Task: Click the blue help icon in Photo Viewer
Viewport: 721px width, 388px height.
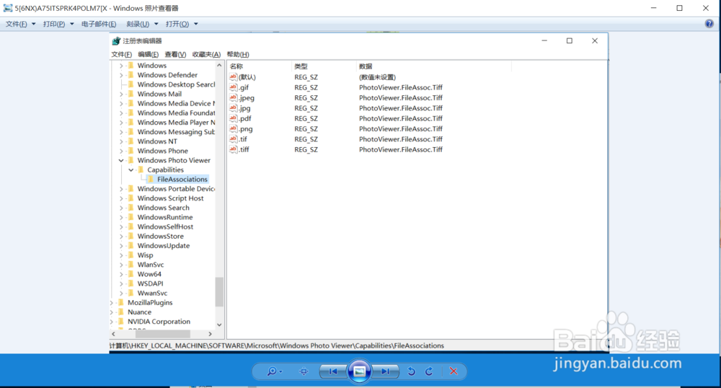Action: [709, 24]
